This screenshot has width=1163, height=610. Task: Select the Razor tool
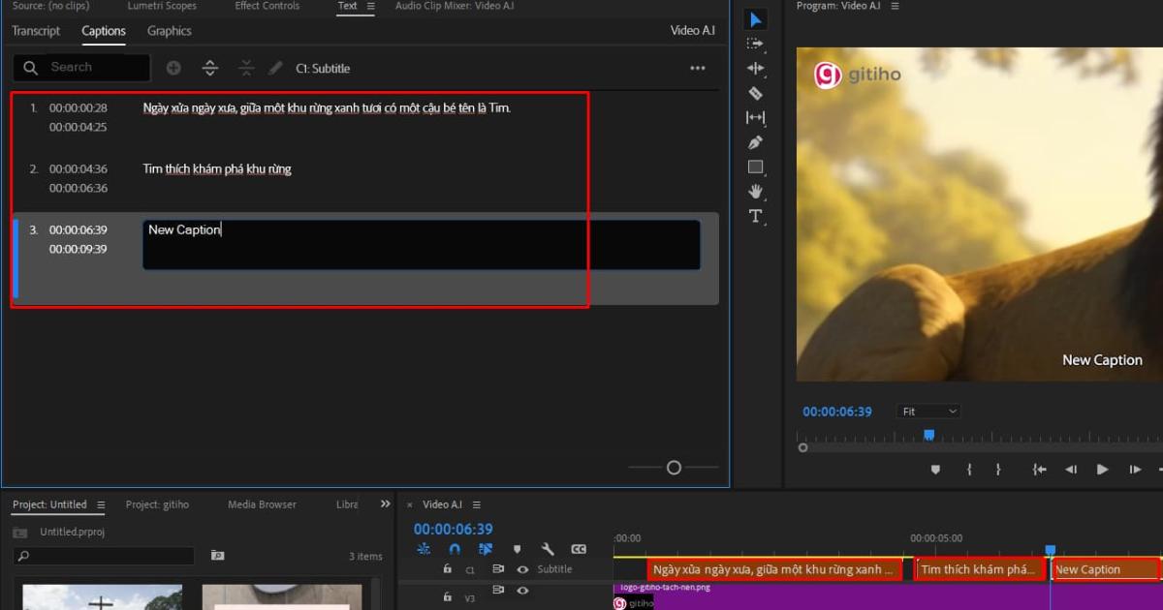(x=756, y=93)
